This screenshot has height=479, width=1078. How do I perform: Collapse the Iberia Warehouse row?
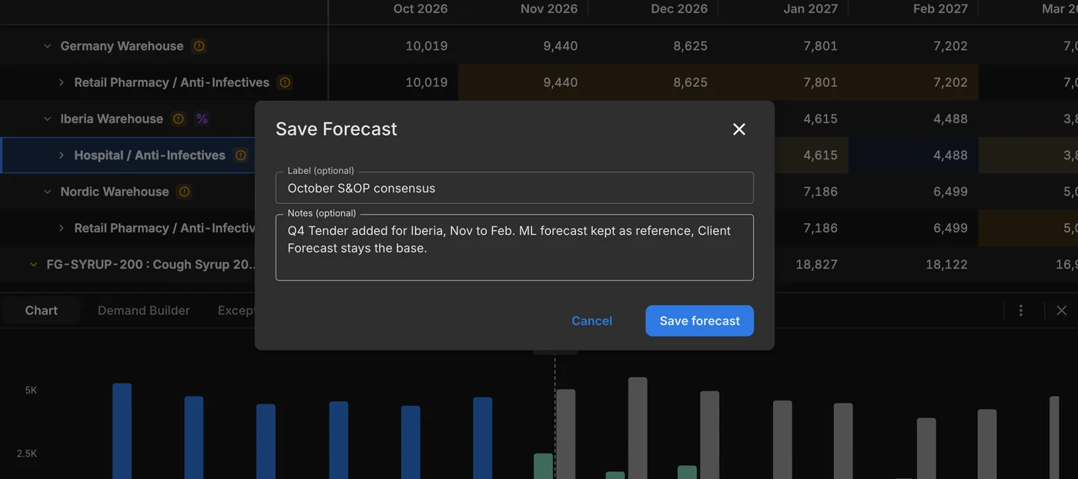(47, 119)
